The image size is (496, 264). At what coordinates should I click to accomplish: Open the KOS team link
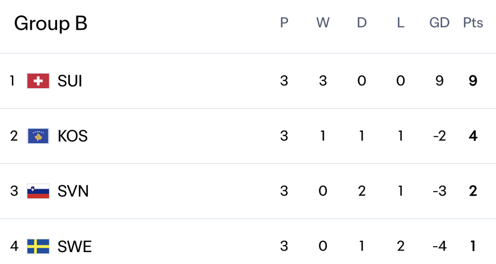pos(72,136)
